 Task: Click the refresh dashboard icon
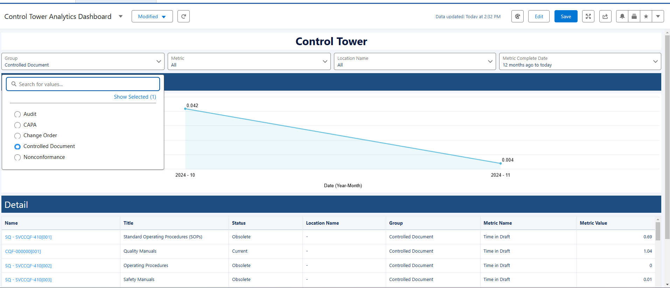[x=183, y=16]
